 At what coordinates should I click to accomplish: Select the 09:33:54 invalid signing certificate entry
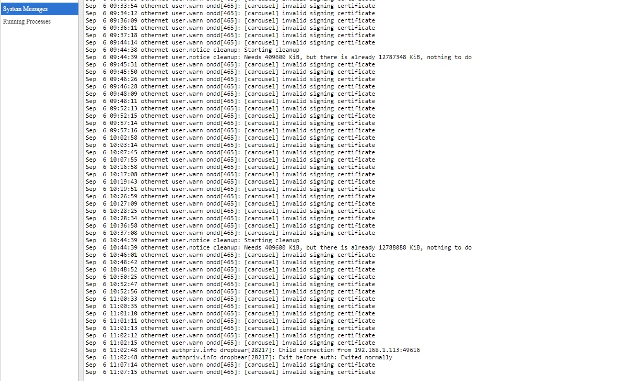click(x=230, y=6)
